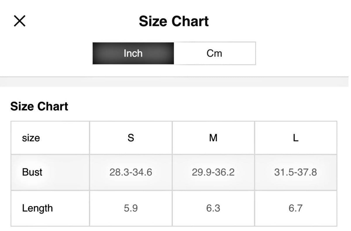Viewport: 351px width, 231px height.
Task: Select the M size column header
Action: click(213, 138)
